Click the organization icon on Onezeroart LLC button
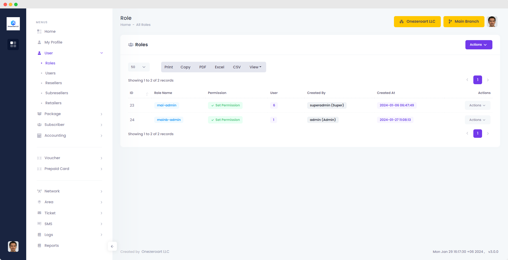508x260 pixels. click(x=401, y=22)
